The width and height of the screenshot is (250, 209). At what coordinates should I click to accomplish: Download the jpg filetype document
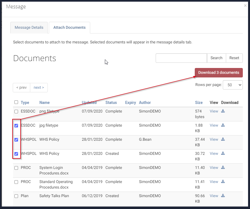coord(223,125)
